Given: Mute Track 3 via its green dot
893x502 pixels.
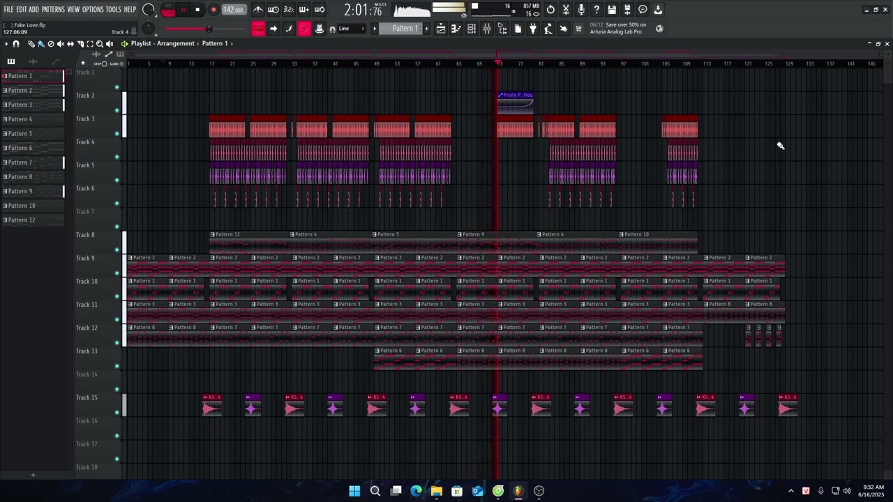Looking at the screenshot, I should (117, 134).
